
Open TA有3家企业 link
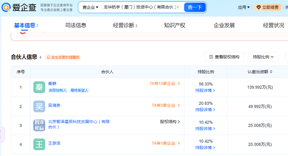coord(166,106)
